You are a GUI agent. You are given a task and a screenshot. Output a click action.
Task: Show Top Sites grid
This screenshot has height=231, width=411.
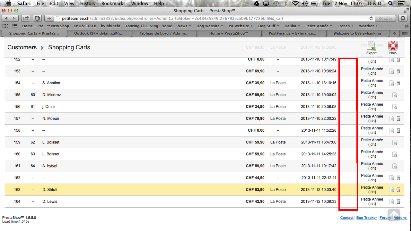point(15,26)
